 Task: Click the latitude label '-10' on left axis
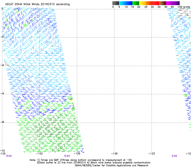click(2, 151)
